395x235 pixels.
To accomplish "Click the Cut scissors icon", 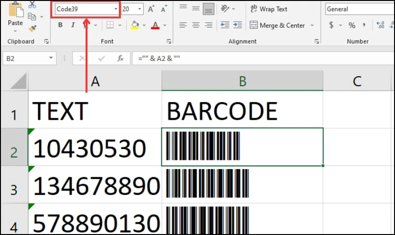I will pyautogui.click(x=32, y=5).
